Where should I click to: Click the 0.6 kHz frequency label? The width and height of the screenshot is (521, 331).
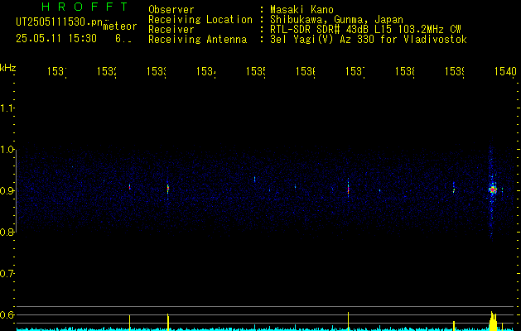click(7, 314)
